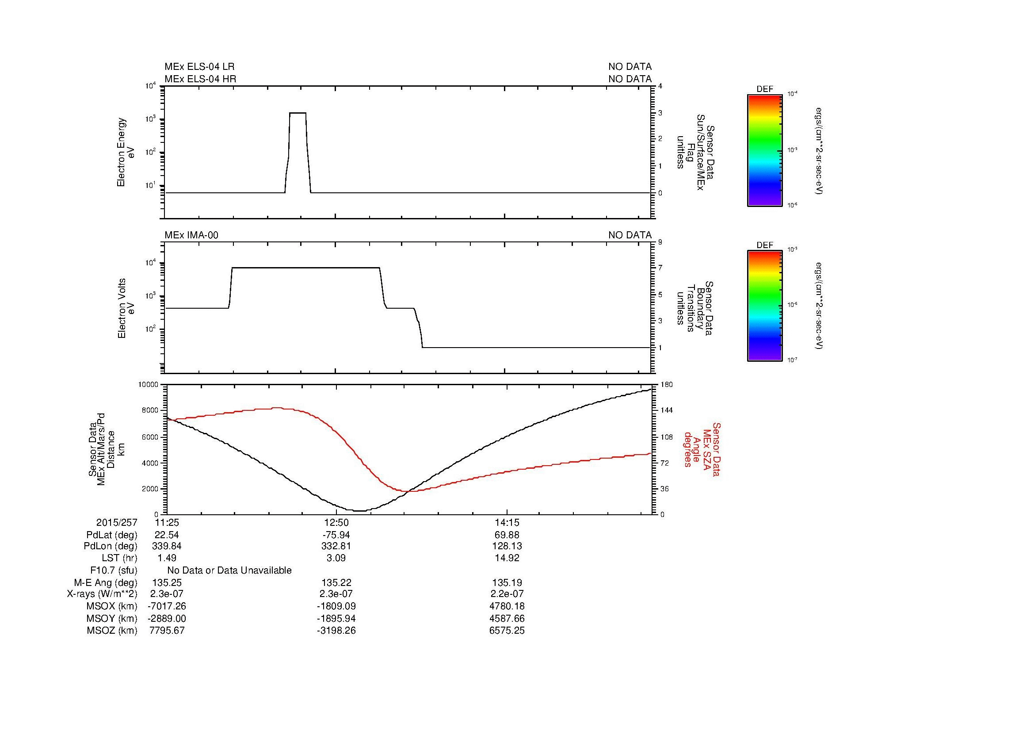
Task: Click the 14:15 time tick label
Action: (x=507, y=522)
